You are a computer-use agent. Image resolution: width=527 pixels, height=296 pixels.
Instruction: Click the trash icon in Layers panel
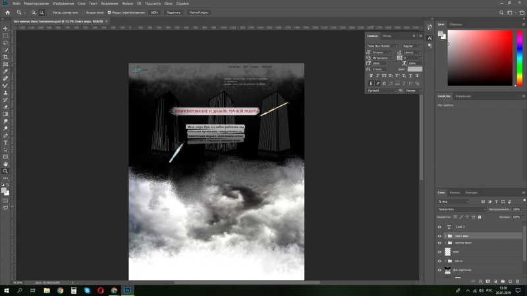[518, 282]
